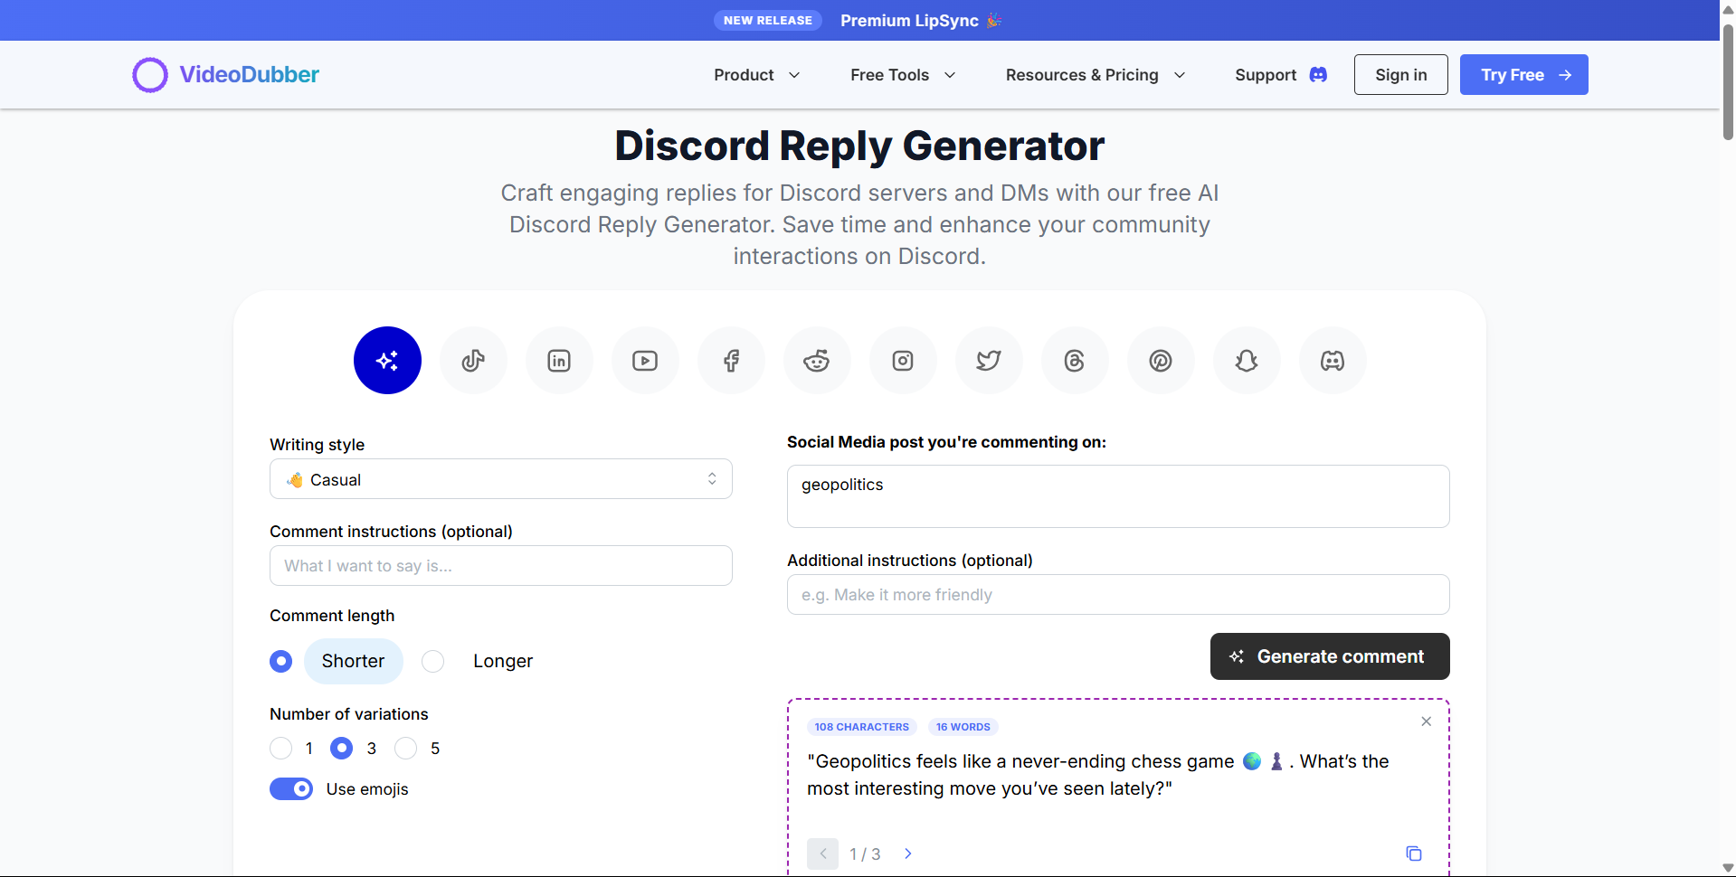Select the Snapchat platform icon
Screen dimensions: 1736x877
1247,361
